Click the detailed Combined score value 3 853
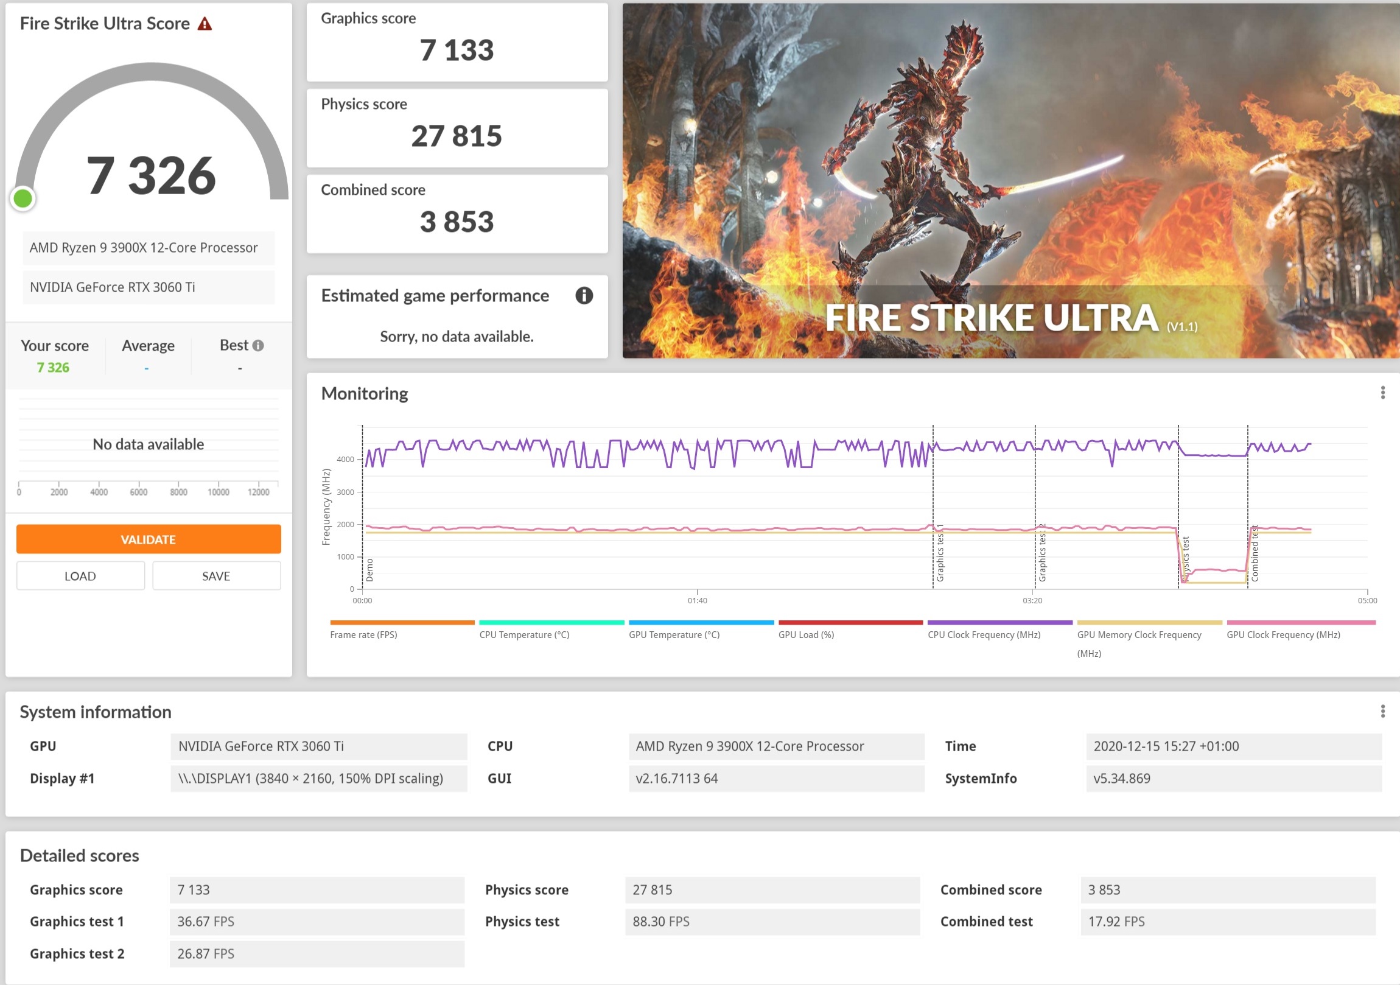1400x985 pixels. pos(1228,889)
